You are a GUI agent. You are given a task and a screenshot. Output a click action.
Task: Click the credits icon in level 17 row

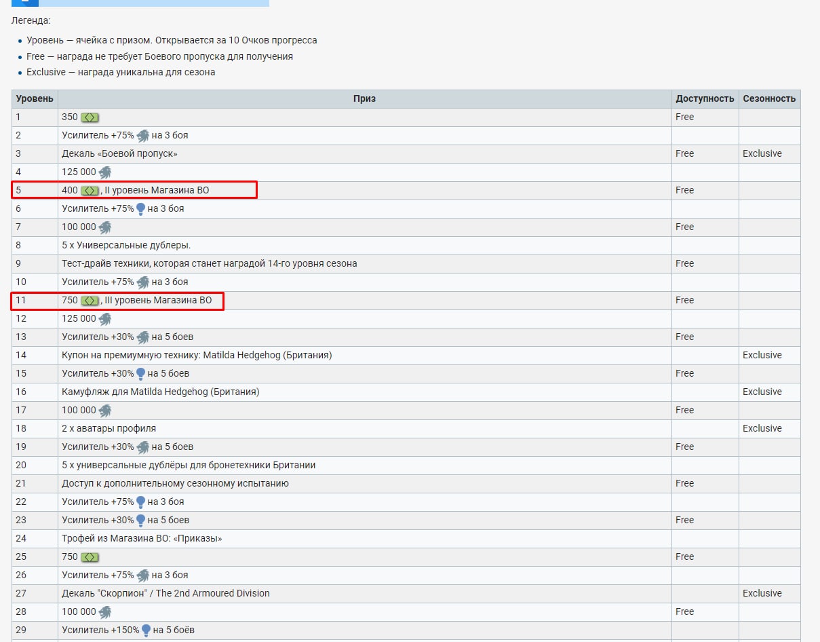104,411
